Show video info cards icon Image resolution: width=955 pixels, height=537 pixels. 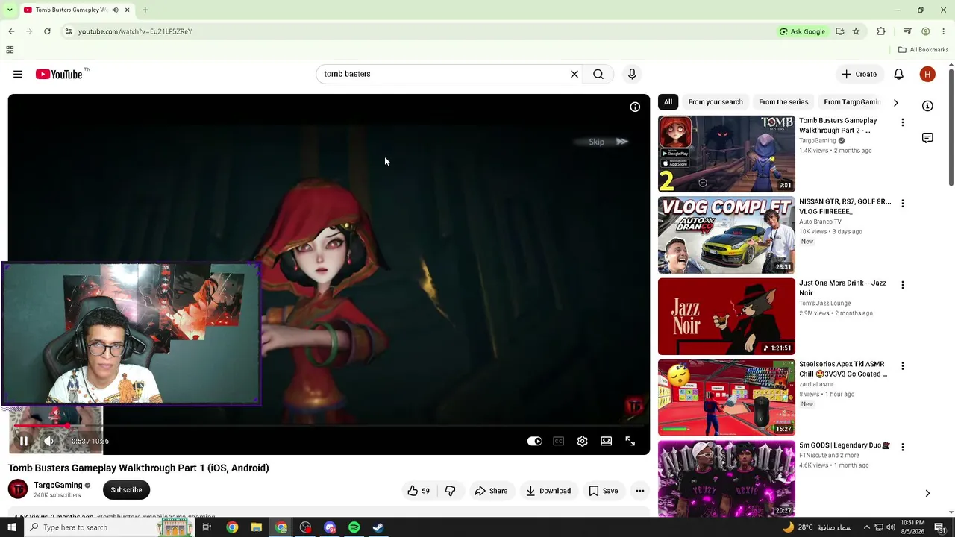click(x=635, y=107)
